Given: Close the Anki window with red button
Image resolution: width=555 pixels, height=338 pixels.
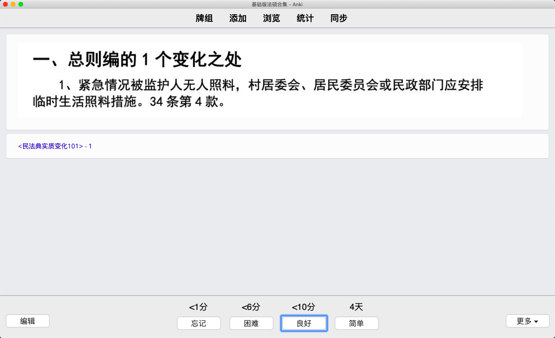Looking at the screenshot, I should pyautogui.click(x=5, y=4).
